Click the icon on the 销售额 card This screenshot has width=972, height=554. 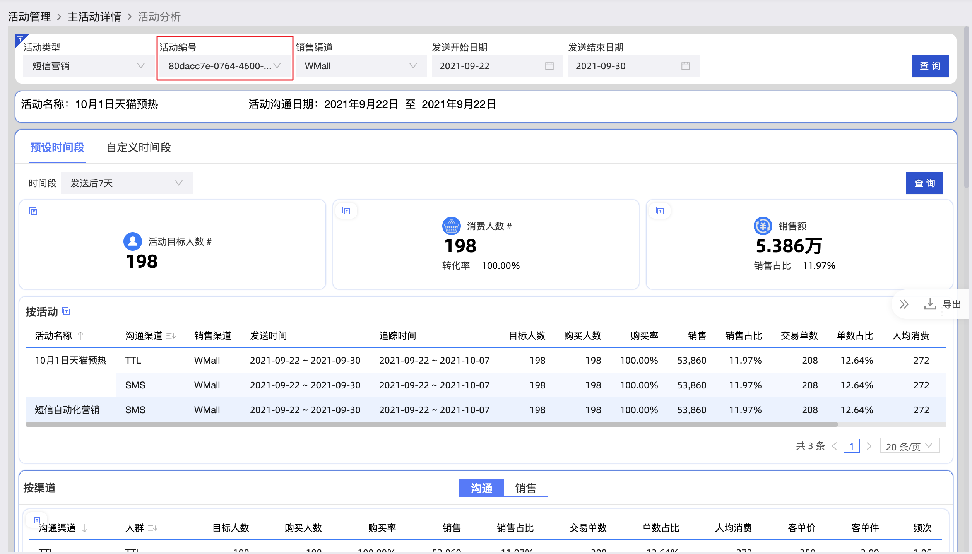point(660,210)
